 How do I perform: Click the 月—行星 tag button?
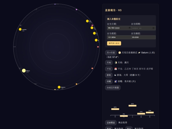111,53
